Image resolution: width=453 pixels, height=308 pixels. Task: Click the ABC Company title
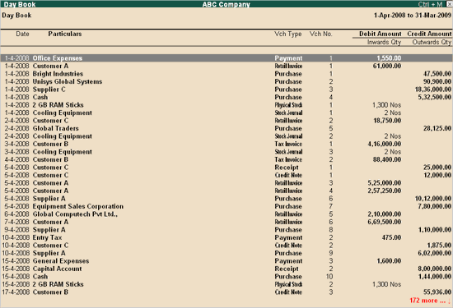click(226, 4)
